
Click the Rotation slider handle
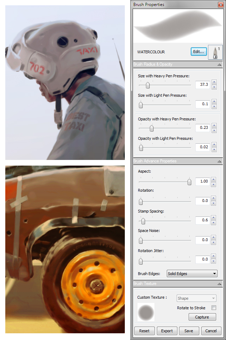pos(141,202)
